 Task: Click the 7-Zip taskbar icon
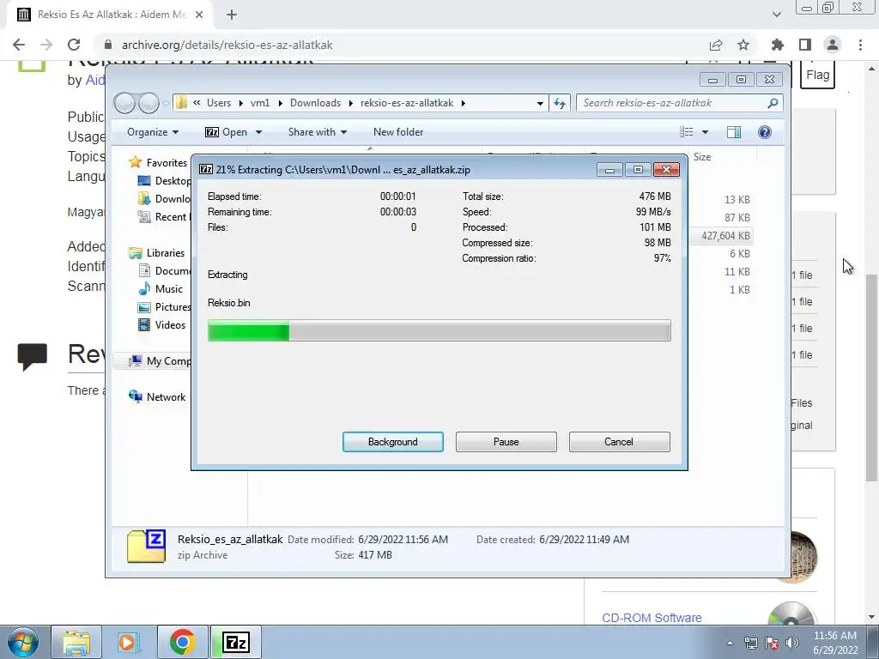[x=235, y=642]
